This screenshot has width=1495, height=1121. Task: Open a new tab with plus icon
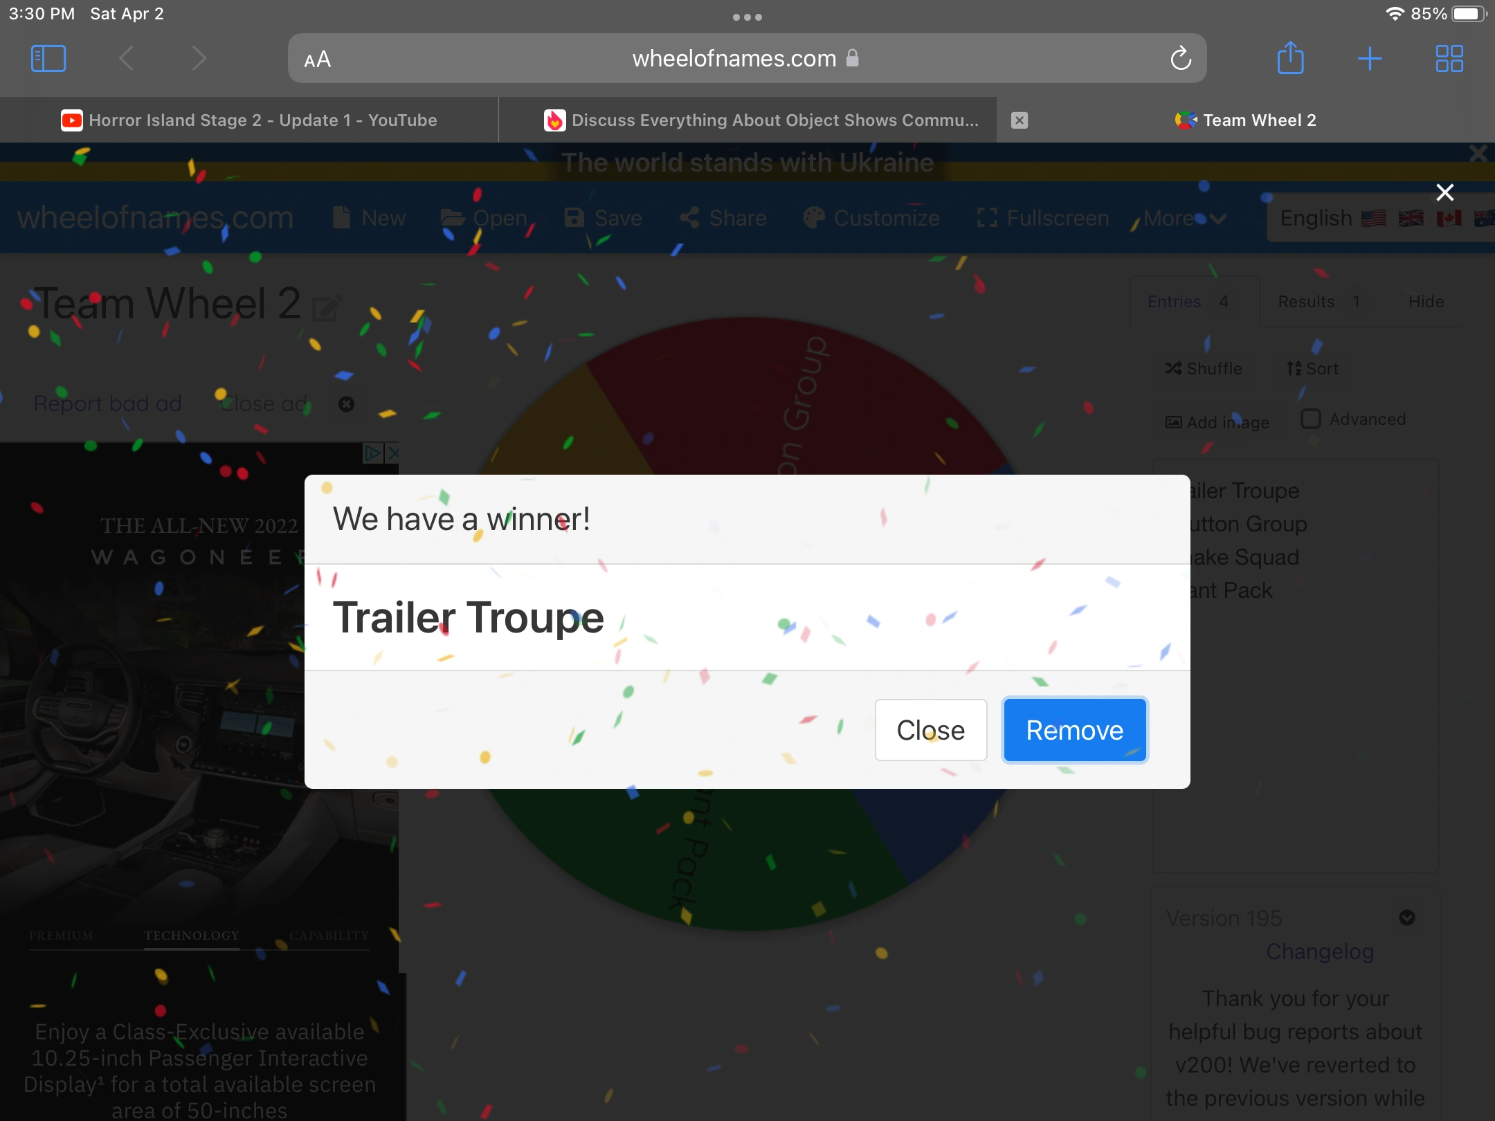coord(1370,59)
